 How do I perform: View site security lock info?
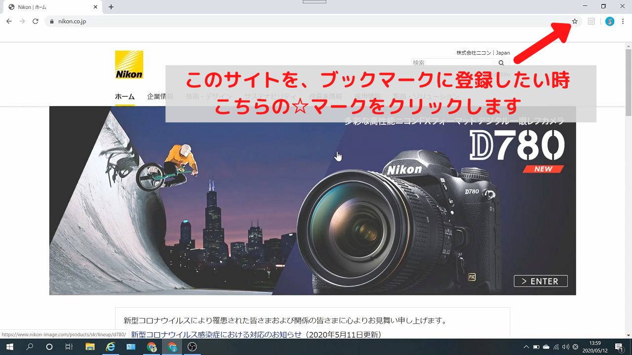[51, 21]
